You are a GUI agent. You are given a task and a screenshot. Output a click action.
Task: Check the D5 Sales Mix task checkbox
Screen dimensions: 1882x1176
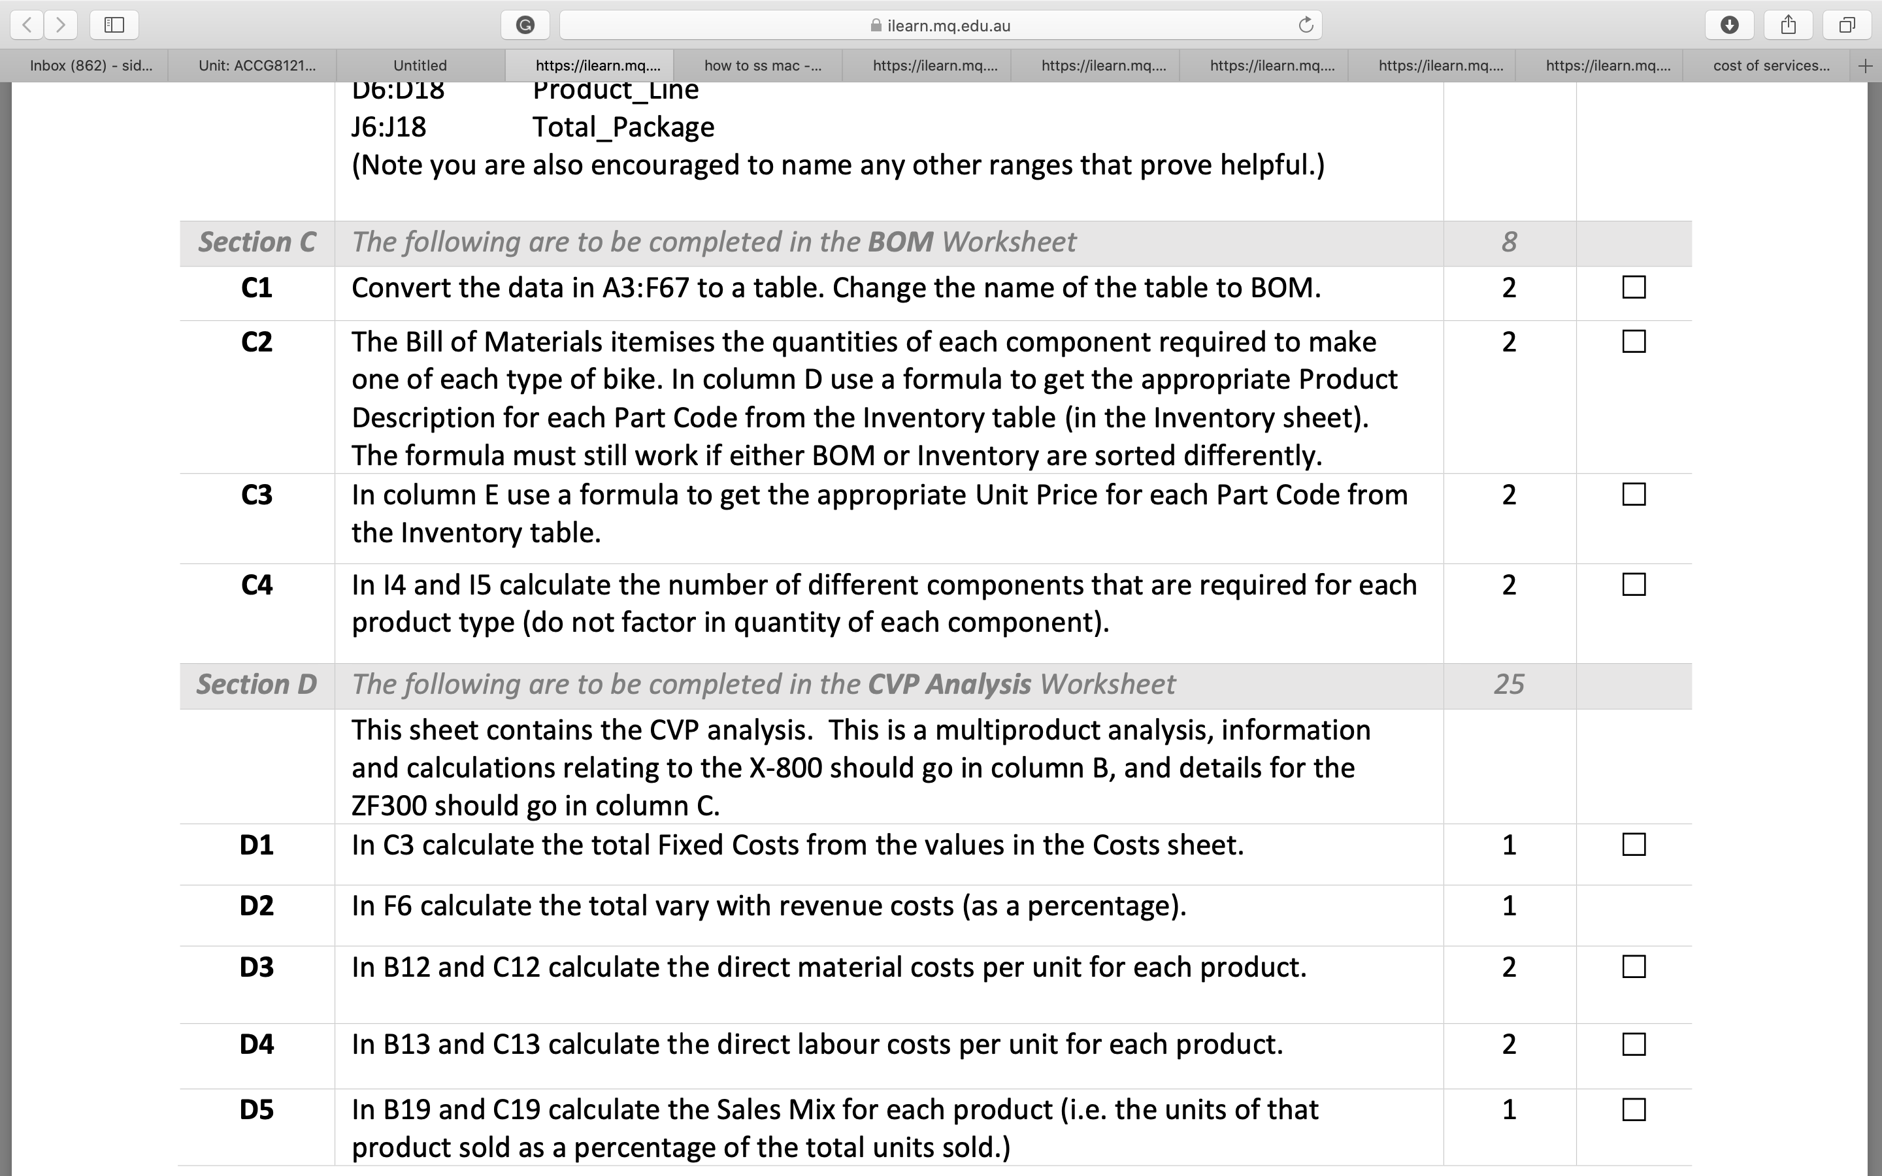[x=1632, y=1109]
